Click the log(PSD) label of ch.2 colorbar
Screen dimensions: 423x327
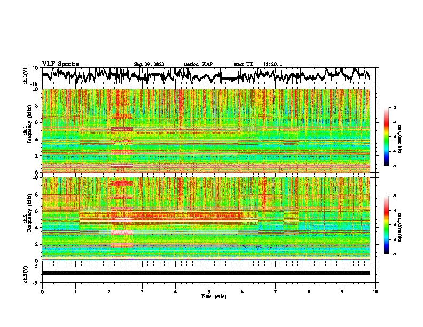pyautogui.click(x=400, y=227)
